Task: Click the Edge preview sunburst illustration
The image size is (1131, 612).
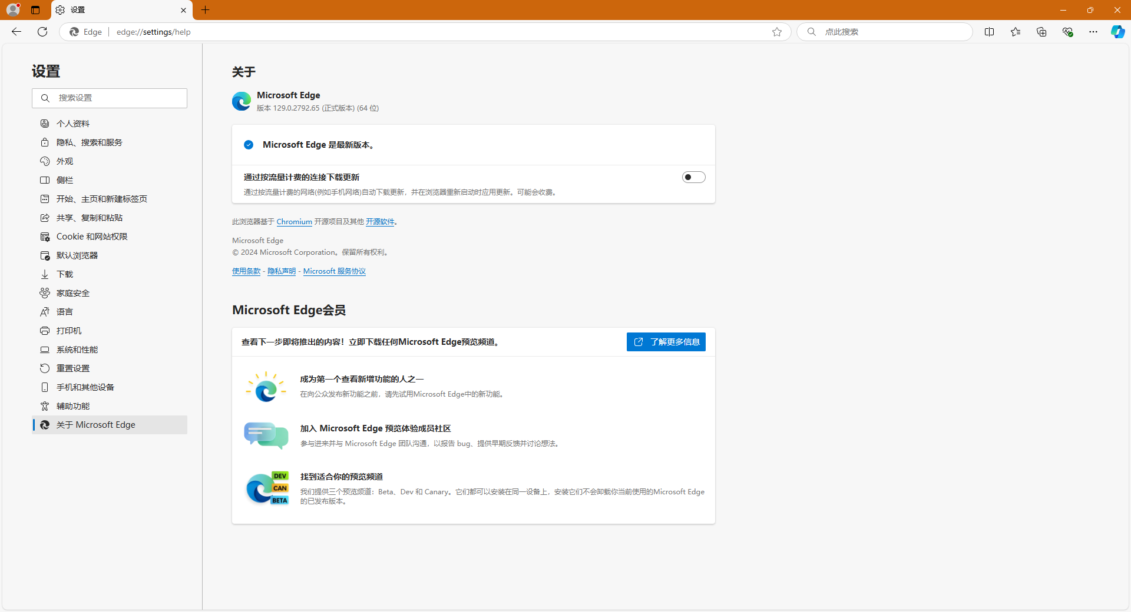Action: pyautogui.click(x=266, y=387)
